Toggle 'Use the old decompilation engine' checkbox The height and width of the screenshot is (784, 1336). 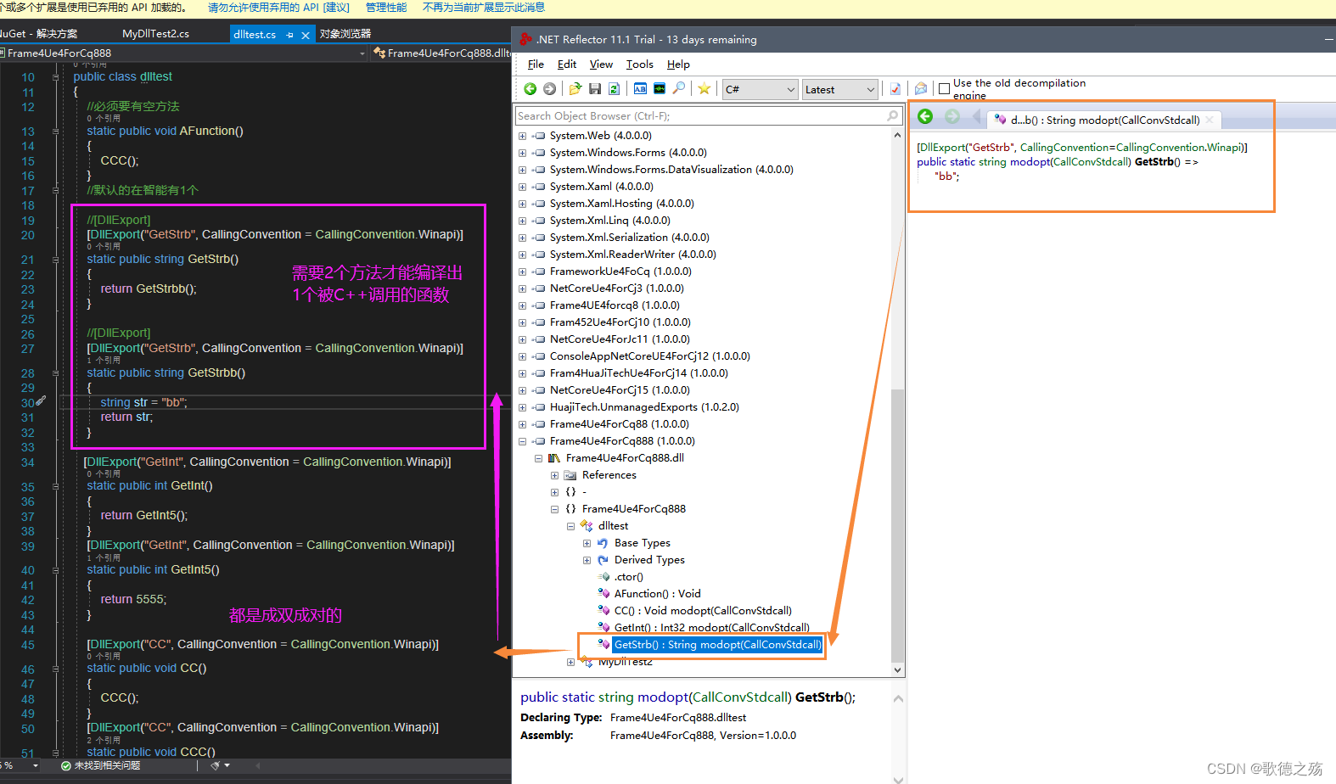(944, 89)
